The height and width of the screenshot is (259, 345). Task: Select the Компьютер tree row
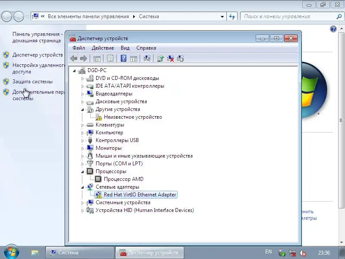(110, 133)
